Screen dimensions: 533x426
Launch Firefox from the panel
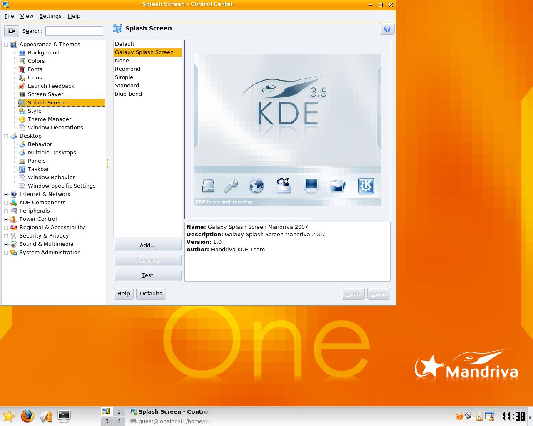27,416
